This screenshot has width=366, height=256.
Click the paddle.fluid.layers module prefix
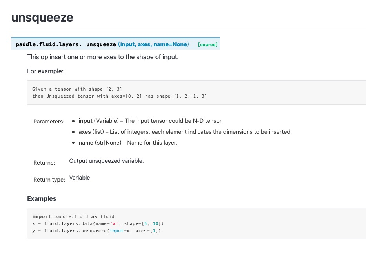click(49, 44)
